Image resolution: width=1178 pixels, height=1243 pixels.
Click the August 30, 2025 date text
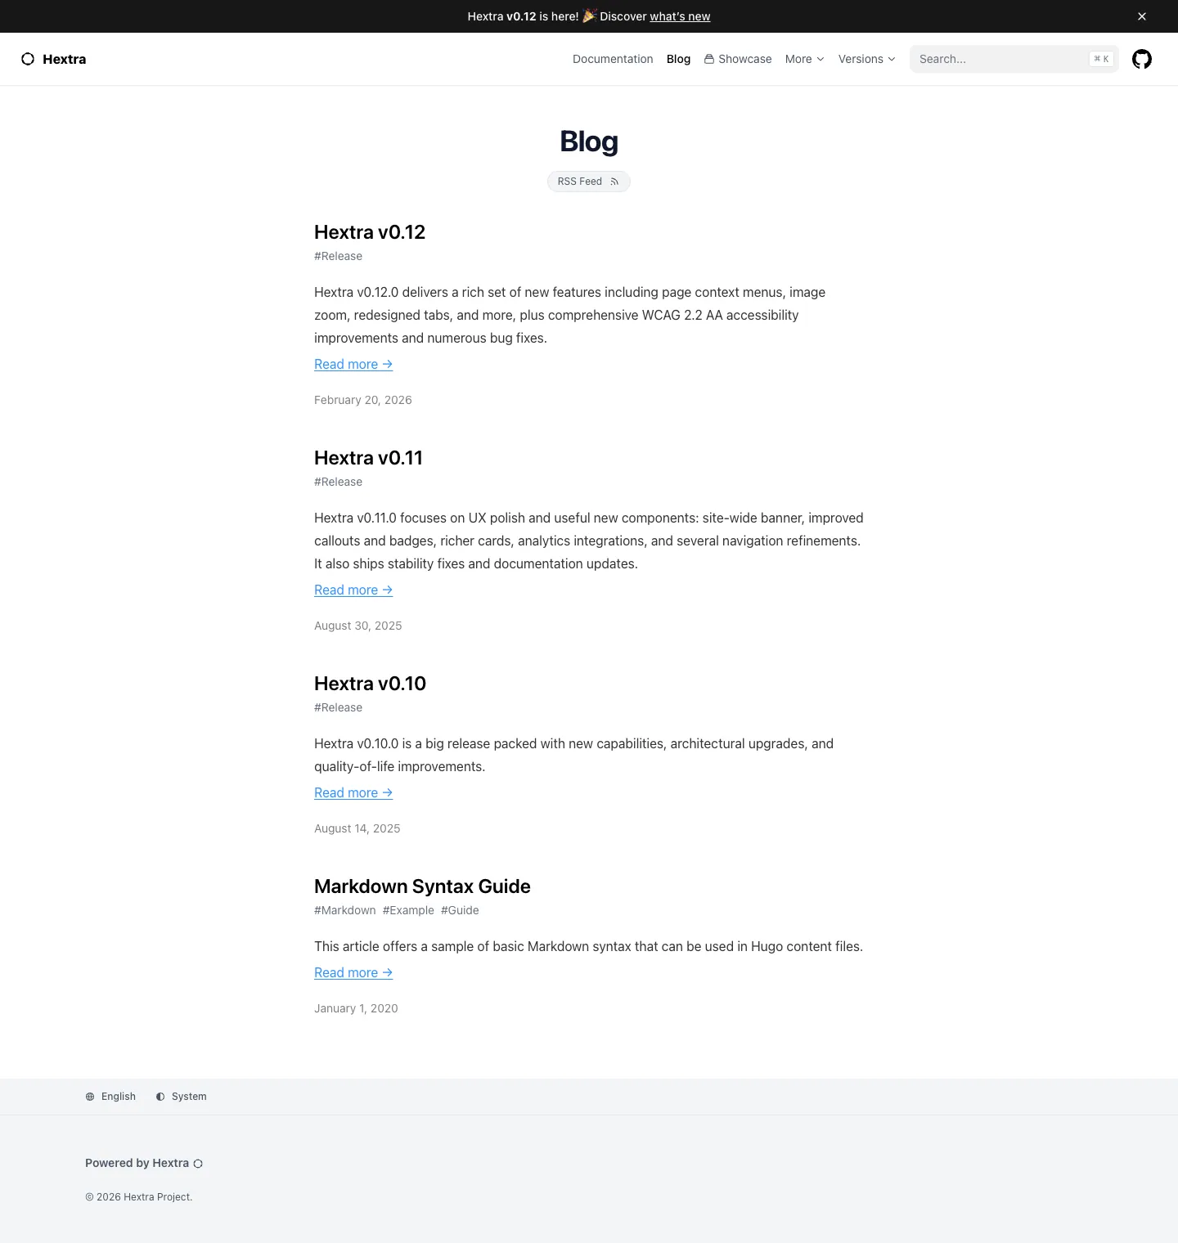[x=358, y=626]
